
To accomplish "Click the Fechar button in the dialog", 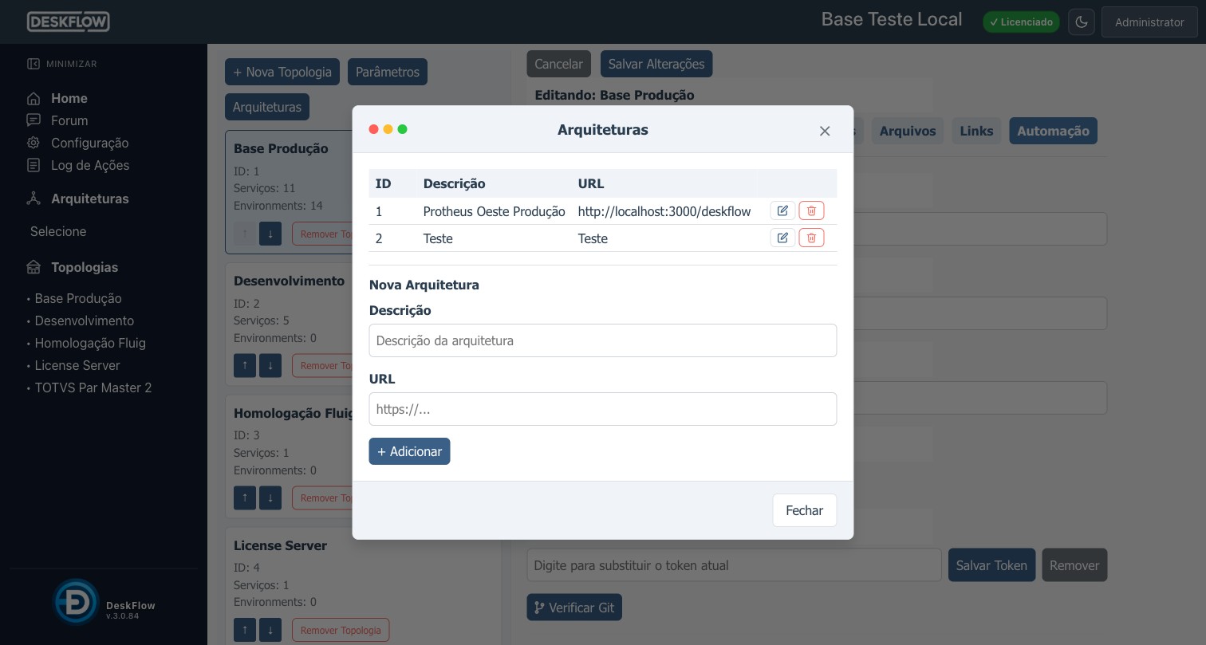I will (804, 510).
